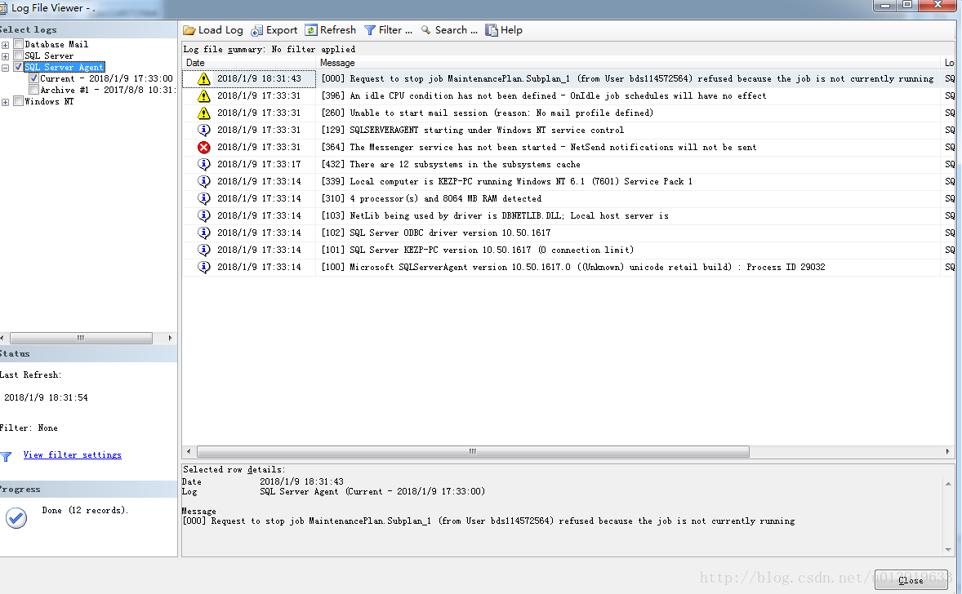Check the Database Mail checkbox

tap(19, 44)
